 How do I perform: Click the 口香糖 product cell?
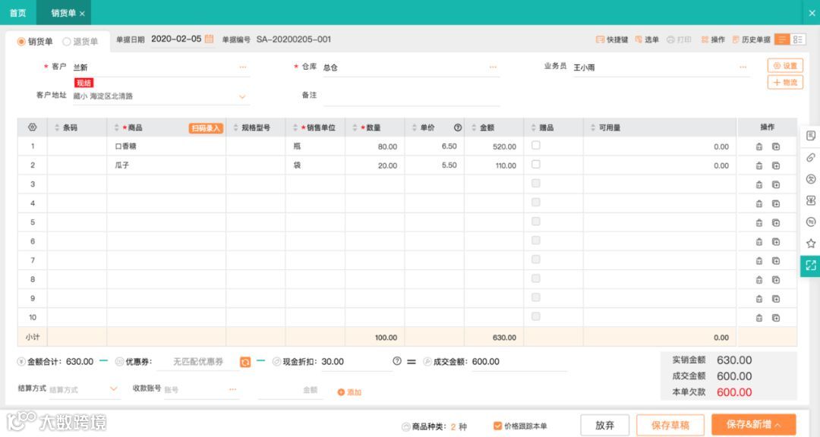click(166, 146)
